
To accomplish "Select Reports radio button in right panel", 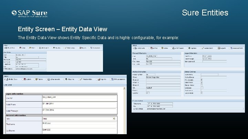I will pos(217,48).
